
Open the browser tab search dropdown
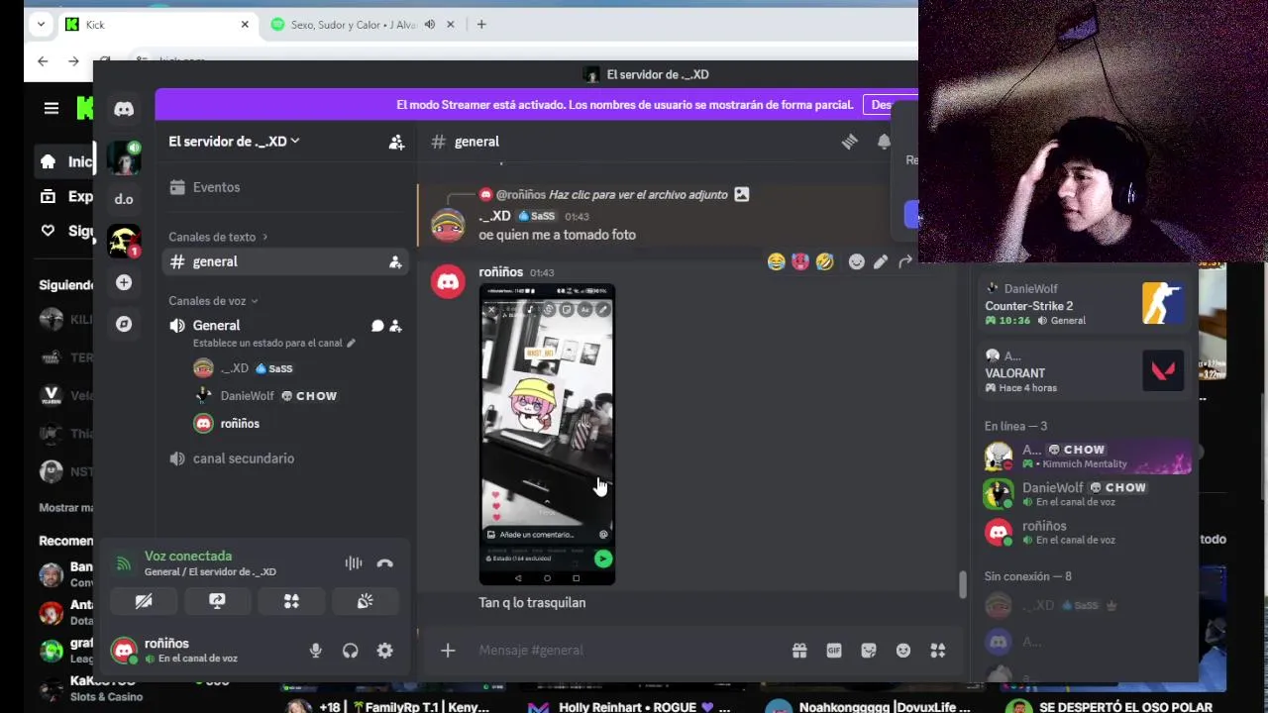click(41, 25)
